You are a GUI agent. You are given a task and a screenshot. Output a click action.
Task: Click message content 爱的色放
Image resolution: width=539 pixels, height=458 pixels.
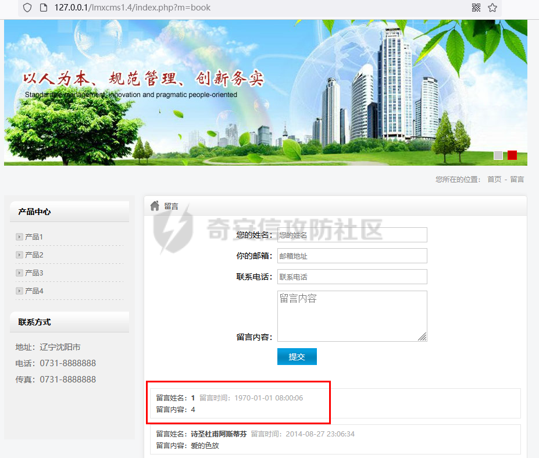click(x=205, y=446)
